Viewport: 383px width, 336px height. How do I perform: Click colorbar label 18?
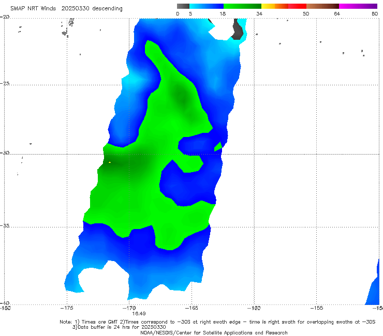(223, 13)
